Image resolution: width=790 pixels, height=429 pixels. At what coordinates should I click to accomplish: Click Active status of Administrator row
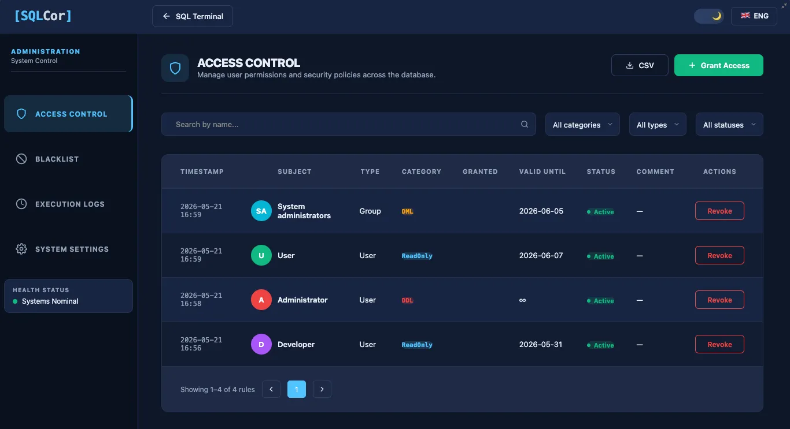[600, 301]
